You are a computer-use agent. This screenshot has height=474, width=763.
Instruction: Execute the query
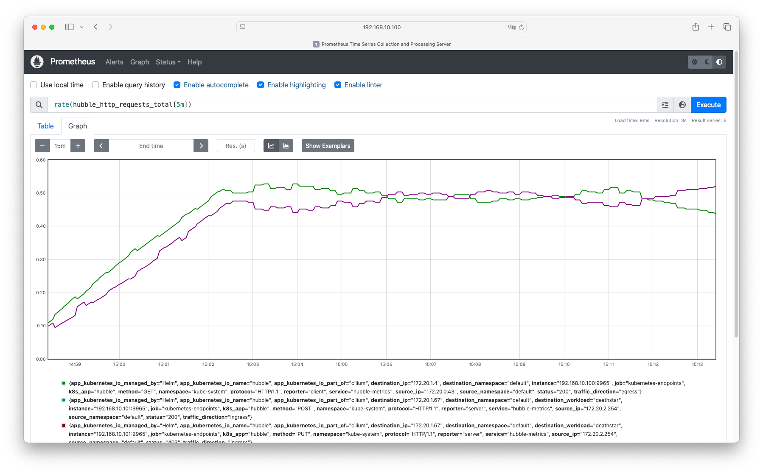[708, 105]
